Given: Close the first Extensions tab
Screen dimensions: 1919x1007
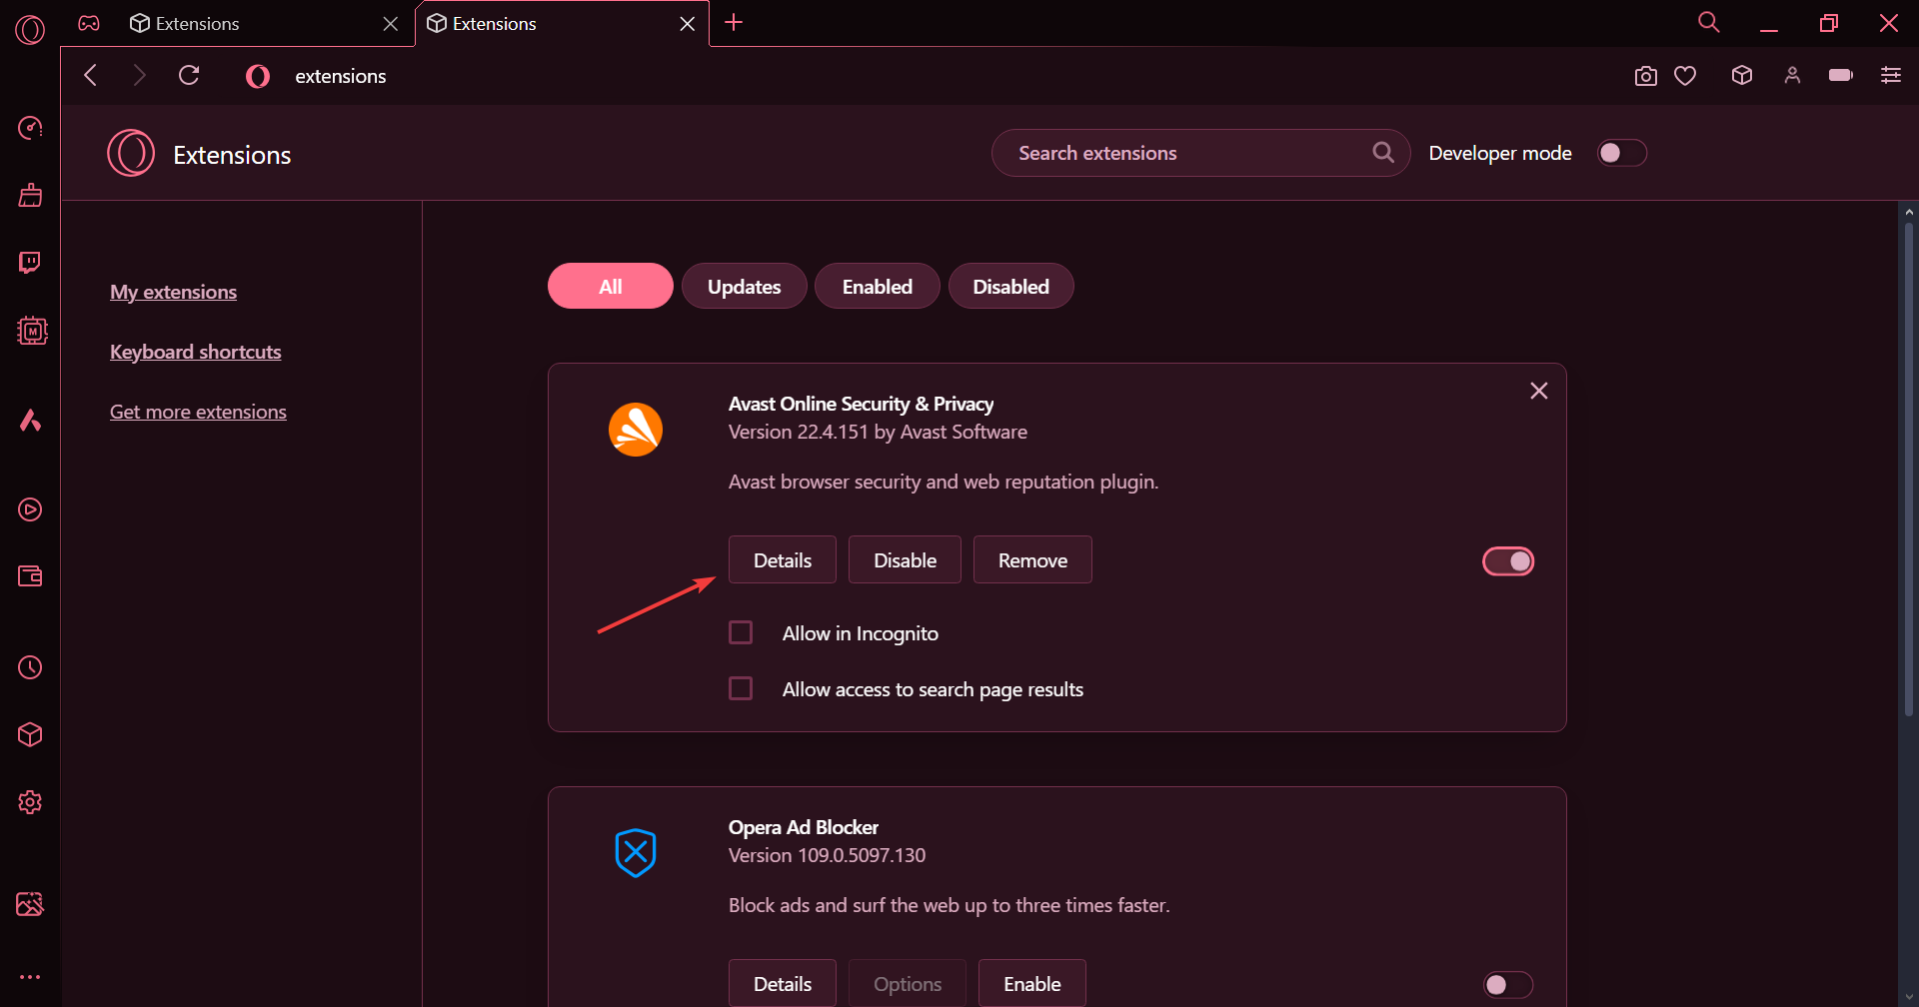Looking at the screenshot, I should [391, 23].
